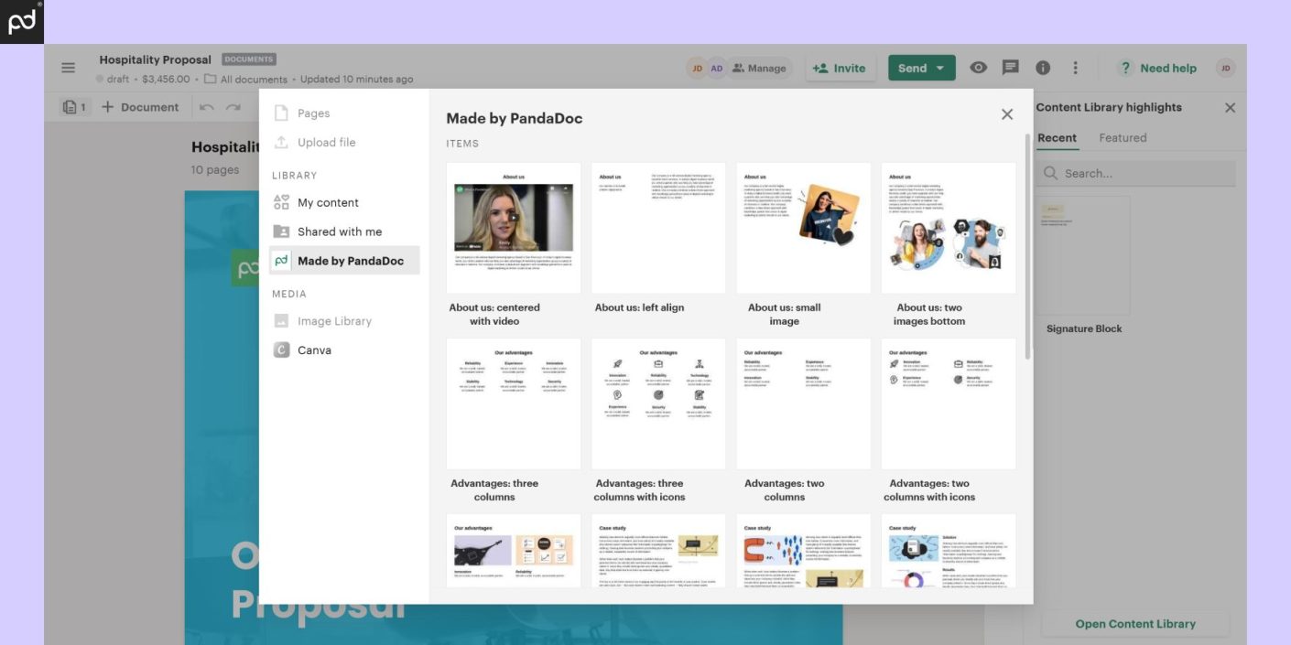1291x645 pixels.
Task: Select My content in library sidebar
Action: point(328,203)
